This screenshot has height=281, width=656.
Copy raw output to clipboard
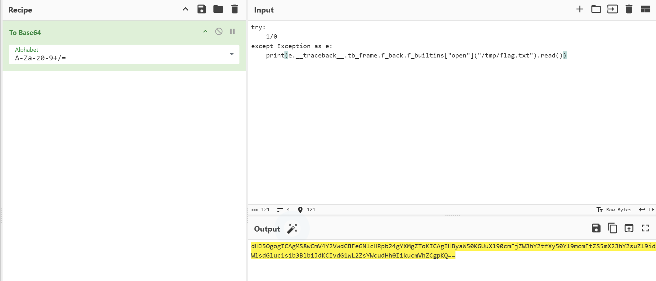613,228
